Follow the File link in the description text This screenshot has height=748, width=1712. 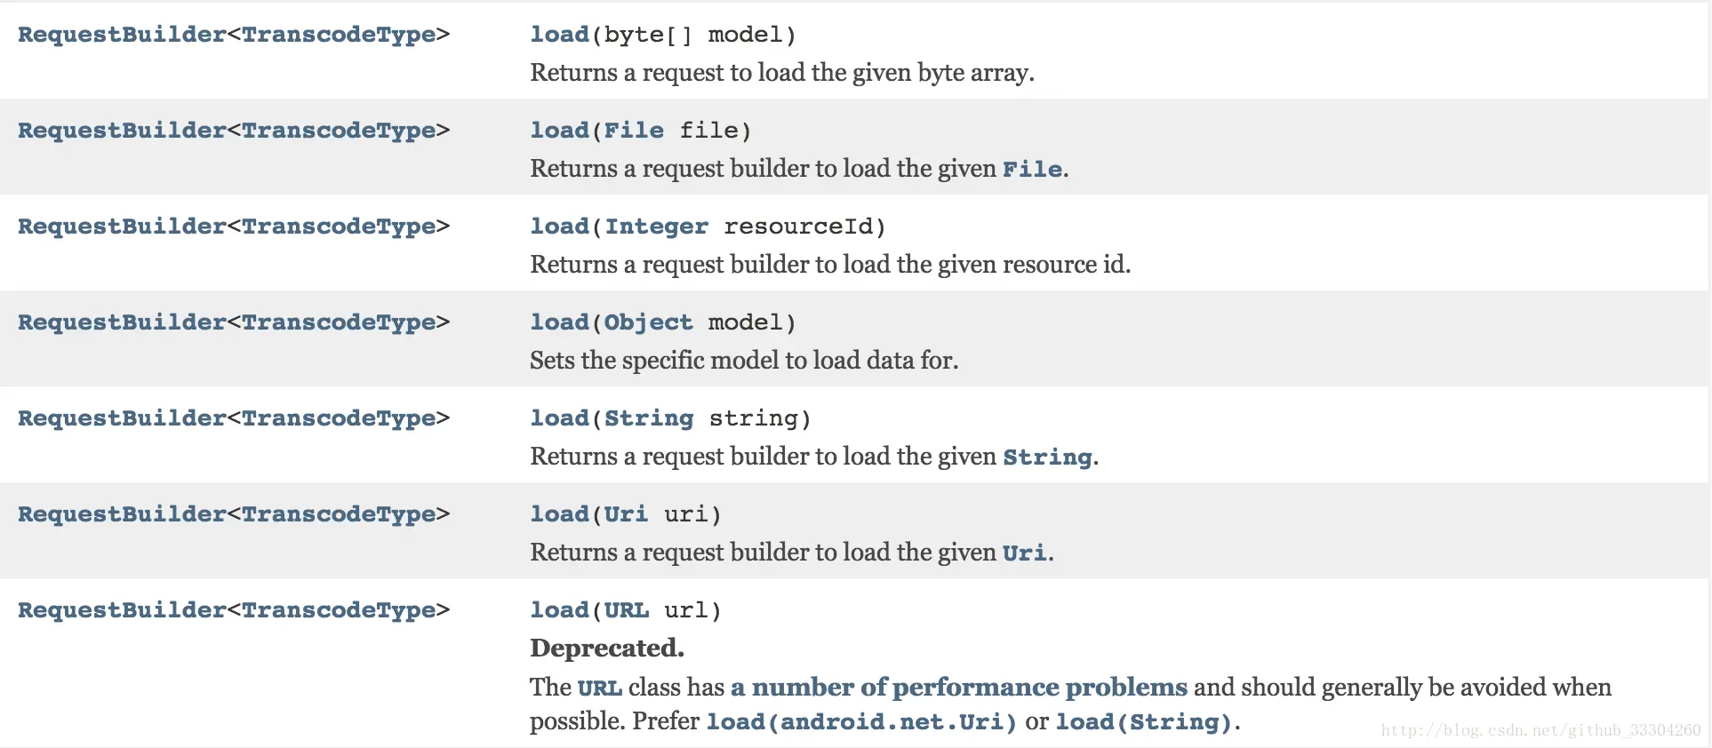pos(1032,169)
